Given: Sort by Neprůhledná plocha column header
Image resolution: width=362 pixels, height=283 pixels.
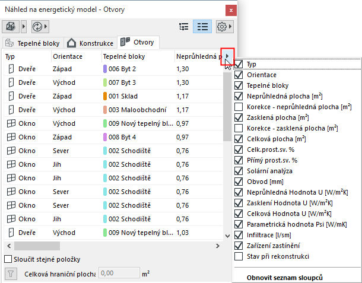Looking at the screenshot, I should click(199, 56).
